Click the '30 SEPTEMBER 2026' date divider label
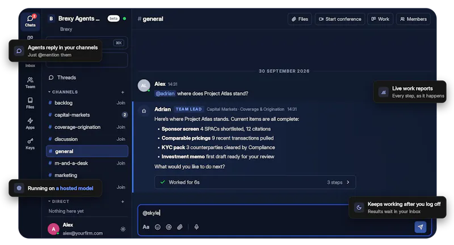Screen dimensions: 454x245 (x=284, y=71)
